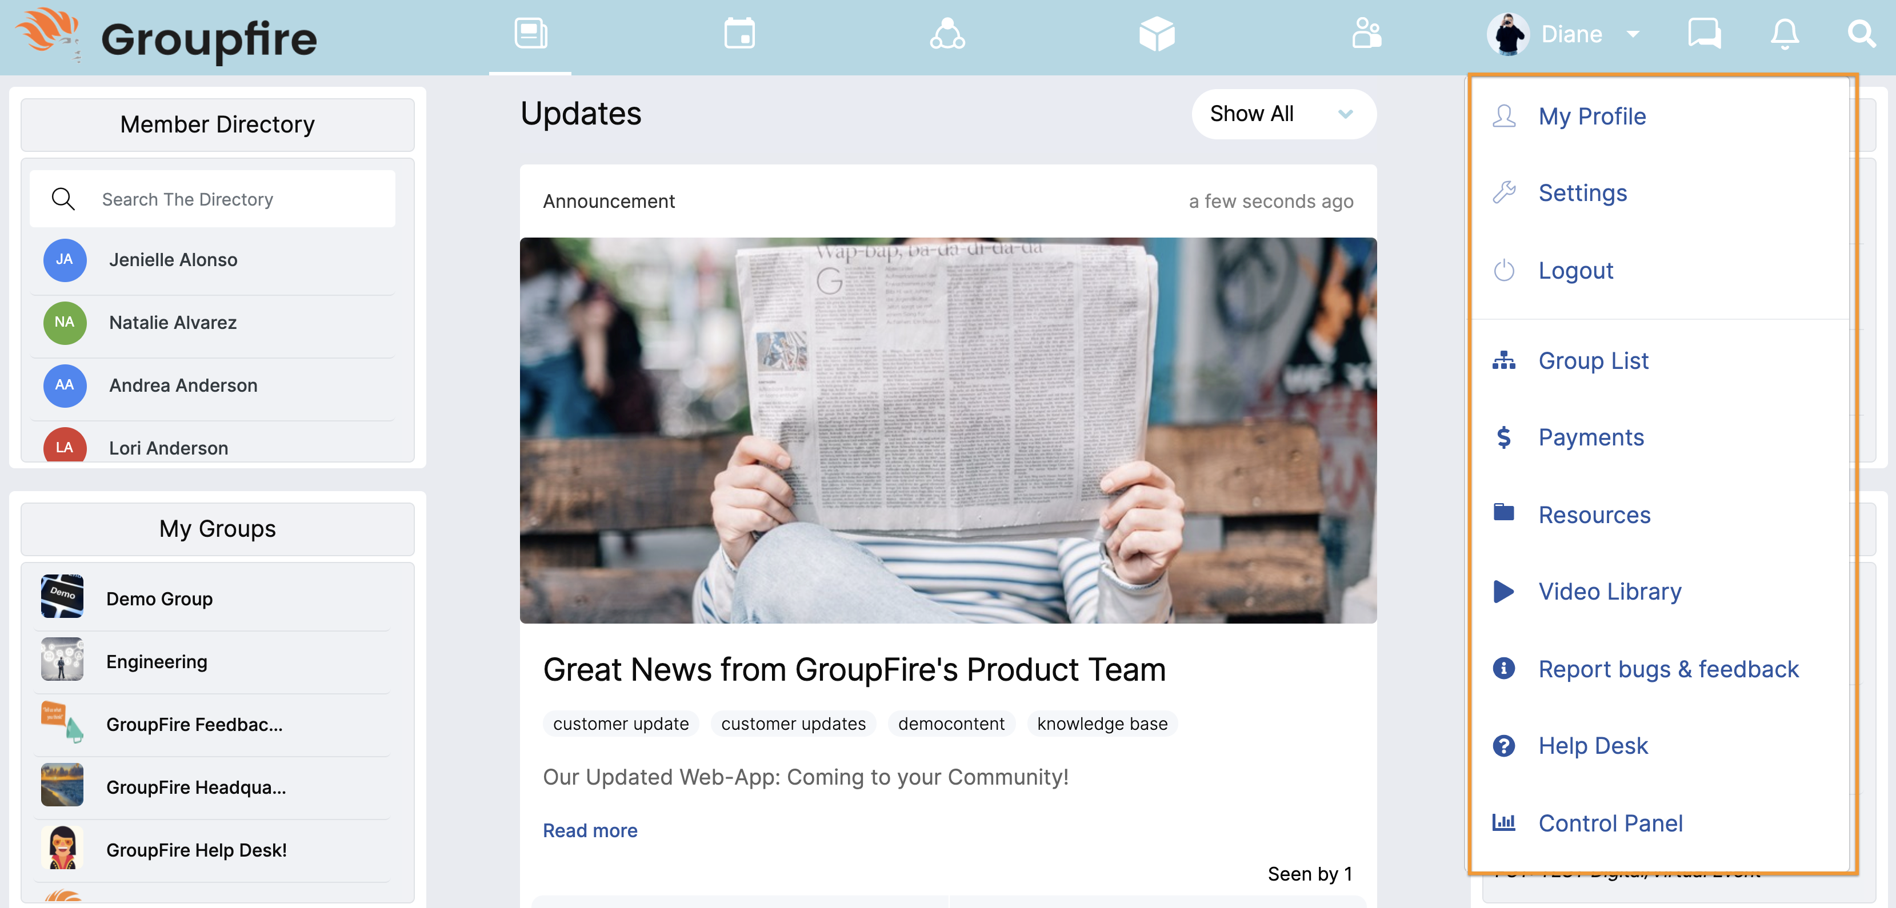Open Control Panel menu entry
Viewport: 1896px width, 908px height.
(1610, 823)
